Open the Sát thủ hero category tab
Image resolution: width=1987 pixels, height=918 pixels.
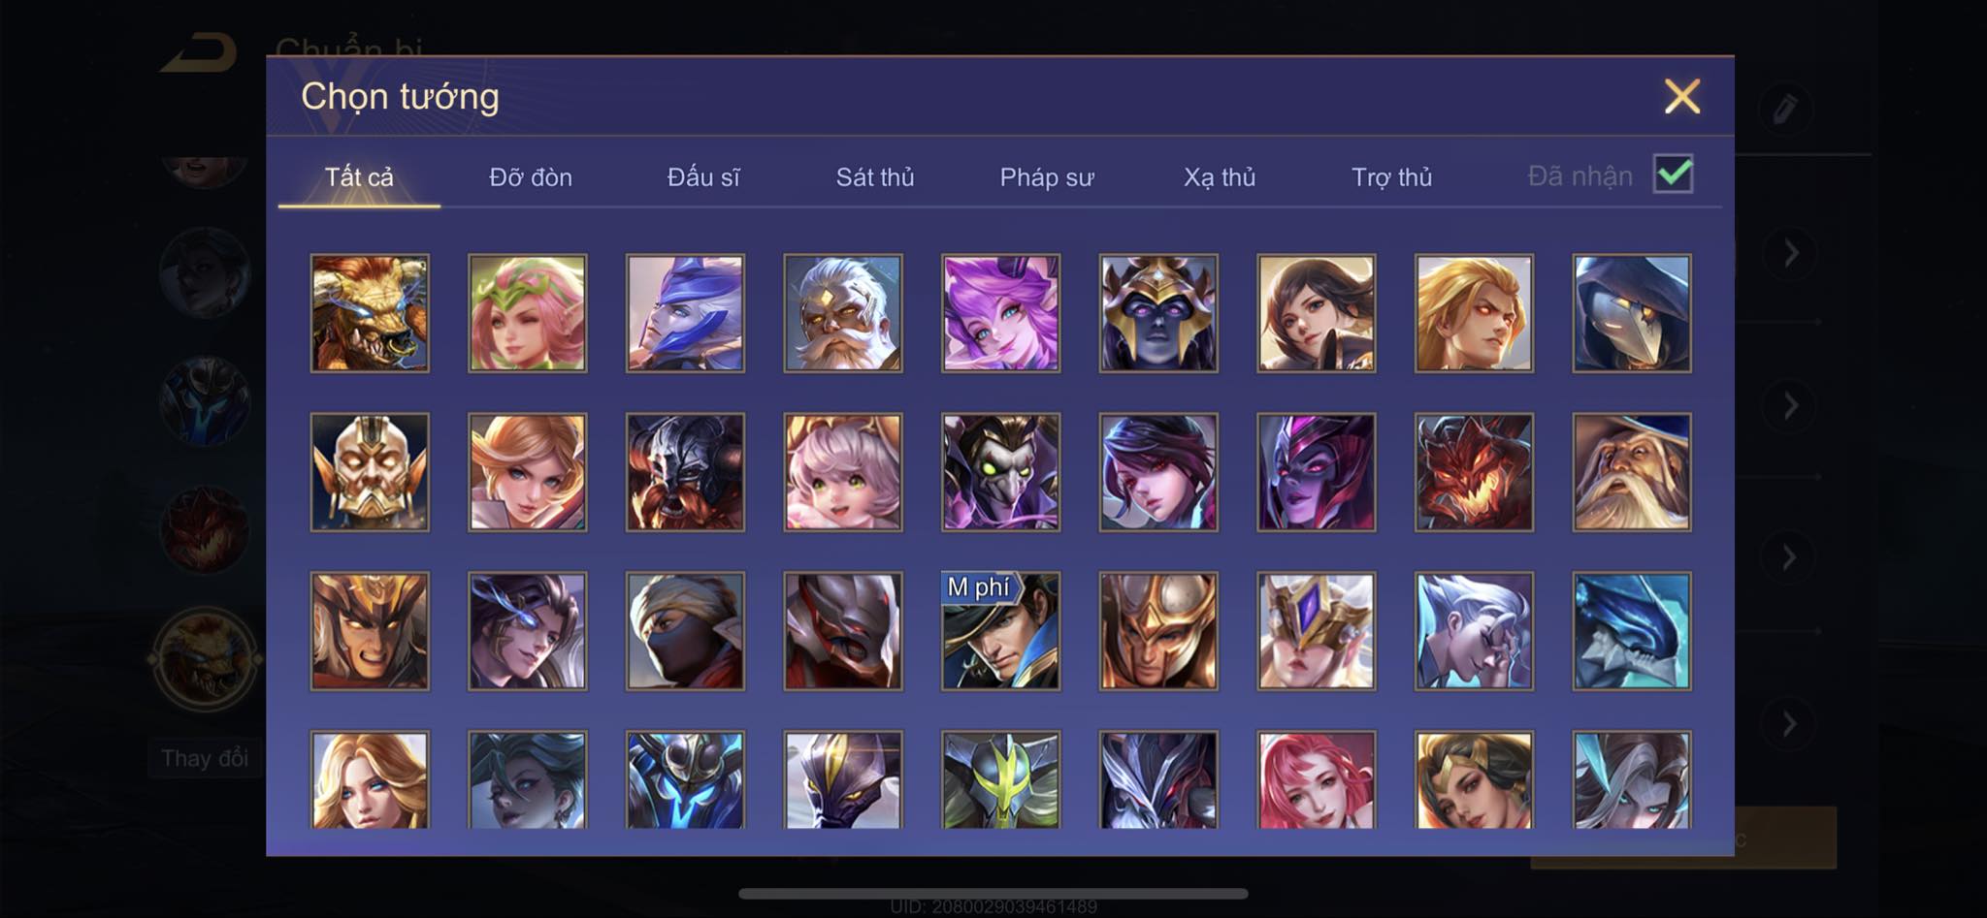point(875,177)
